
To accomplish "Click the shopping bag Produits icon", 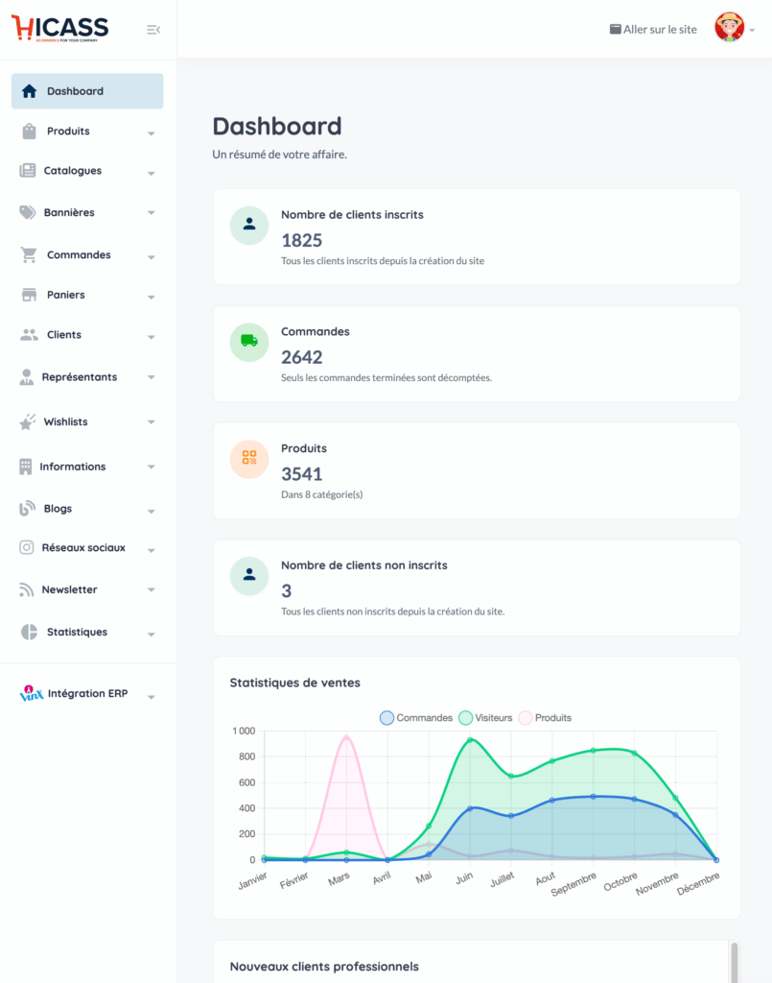I will [x=29, y=132].
